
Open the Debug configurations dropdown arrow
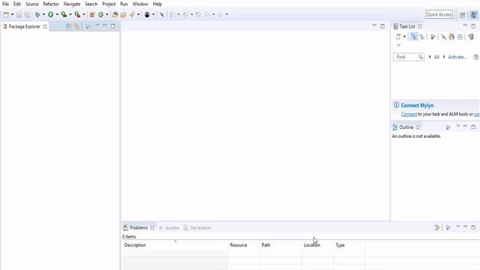pyautogui.click(x=43, y=15)
